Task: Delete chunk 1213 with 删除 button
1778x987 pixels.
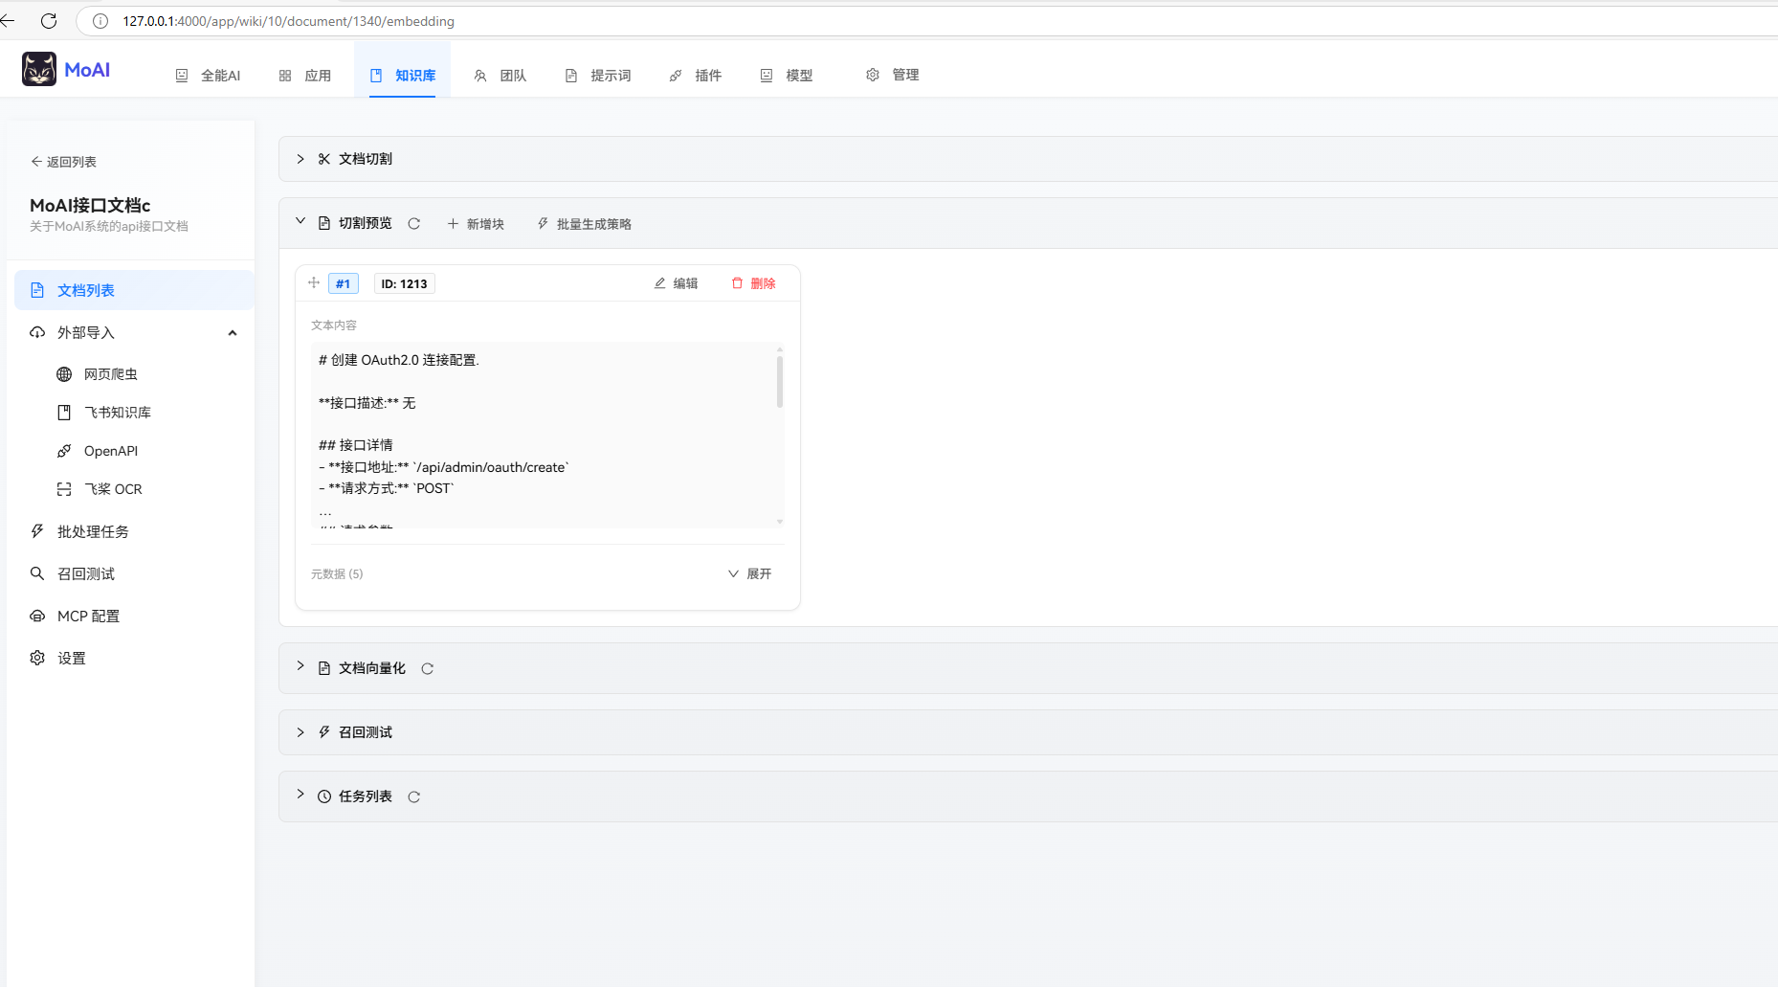Action: coord(754,283)
